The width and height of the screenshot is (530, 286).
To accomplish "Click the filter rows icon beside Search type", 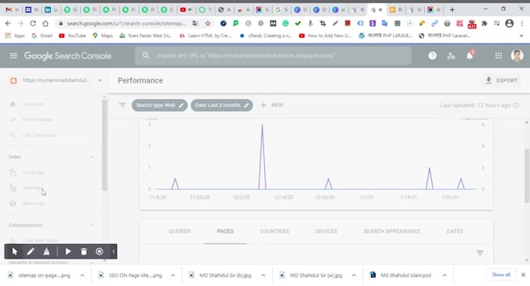I will tap(122, 105).
